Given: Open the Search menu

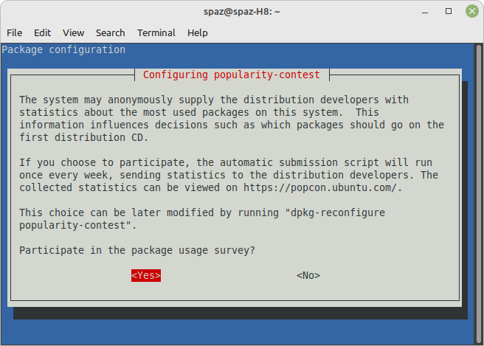Looking at the screenshot, I should pyautogui.click(x=110, y=32).
